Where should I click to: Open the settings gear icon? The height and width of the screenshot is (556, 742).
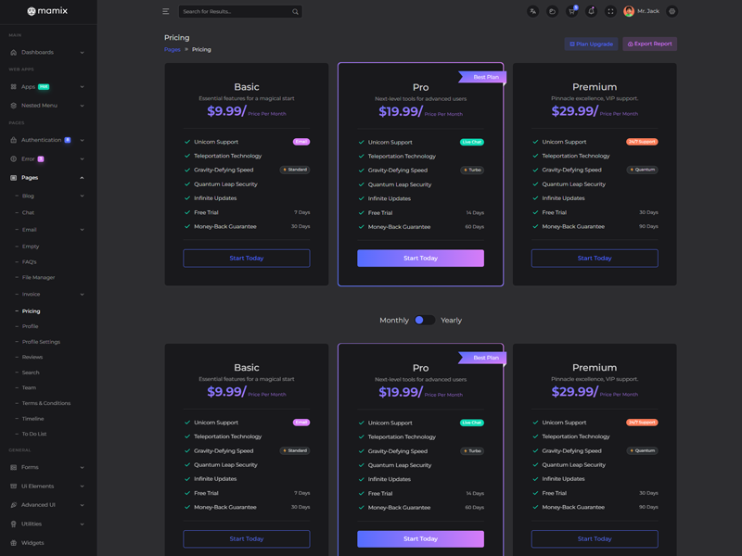point(672,12)
